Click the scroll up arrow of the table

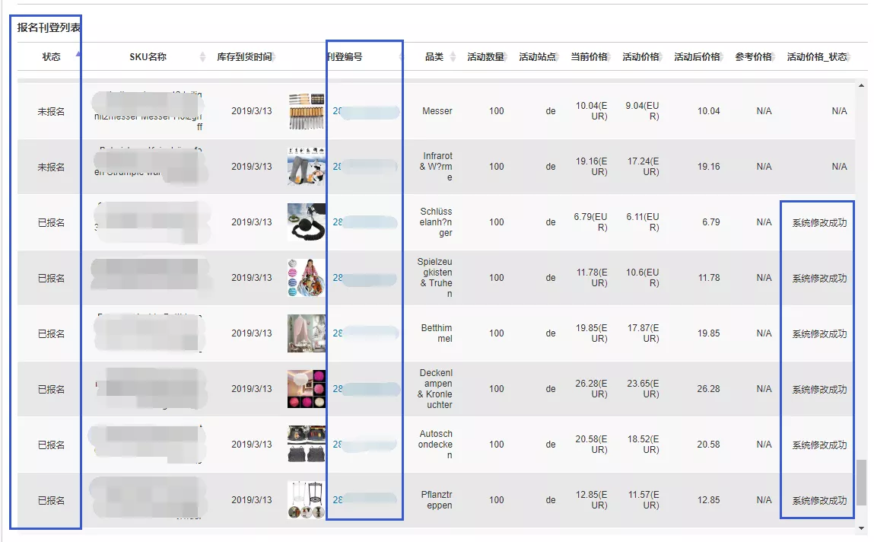pyautogui.click(x=861, y=84)
